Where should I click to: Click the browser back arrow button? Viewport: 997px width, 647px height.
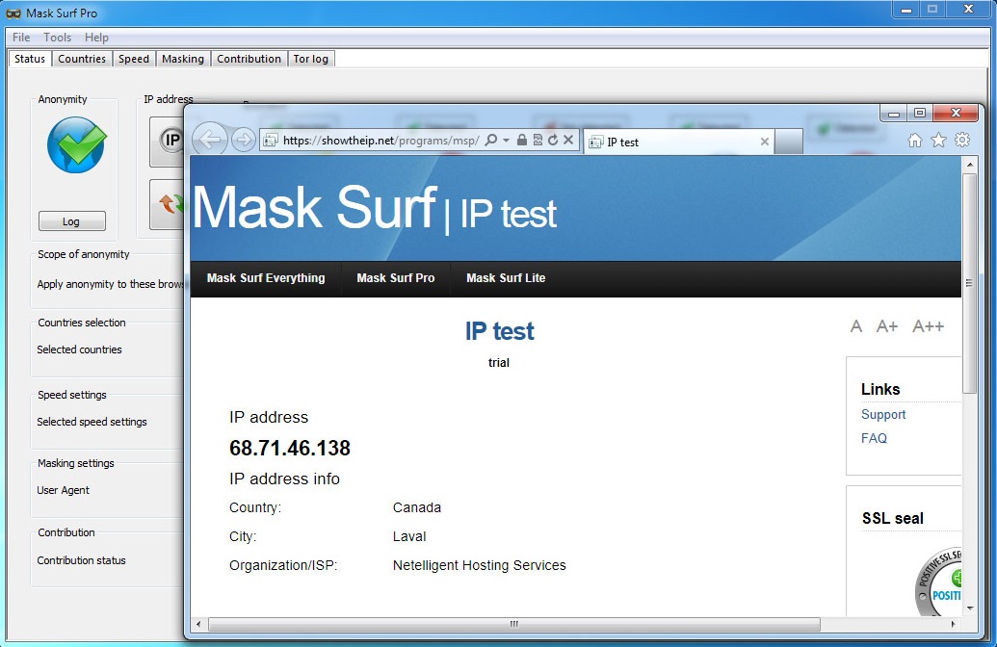click(x=209, y=139)
